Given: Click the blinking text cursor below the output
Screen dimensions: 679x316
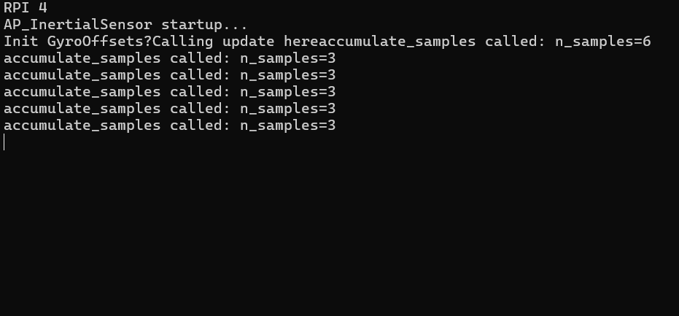Looking at the screenshot, I should point(4,142).
